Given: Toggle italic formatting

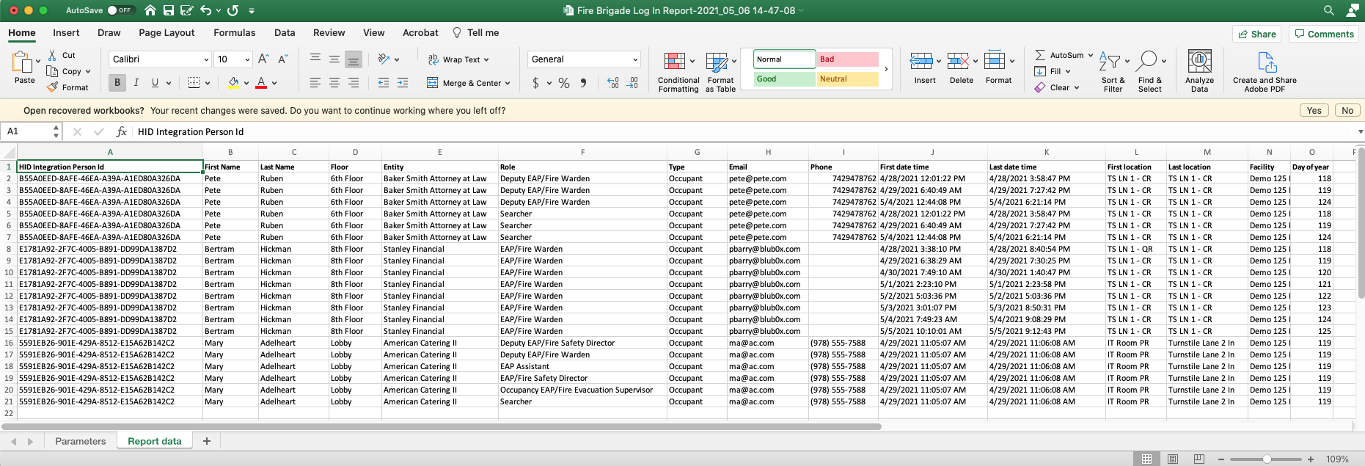Looking at the screenshot, I should (136, 83).
